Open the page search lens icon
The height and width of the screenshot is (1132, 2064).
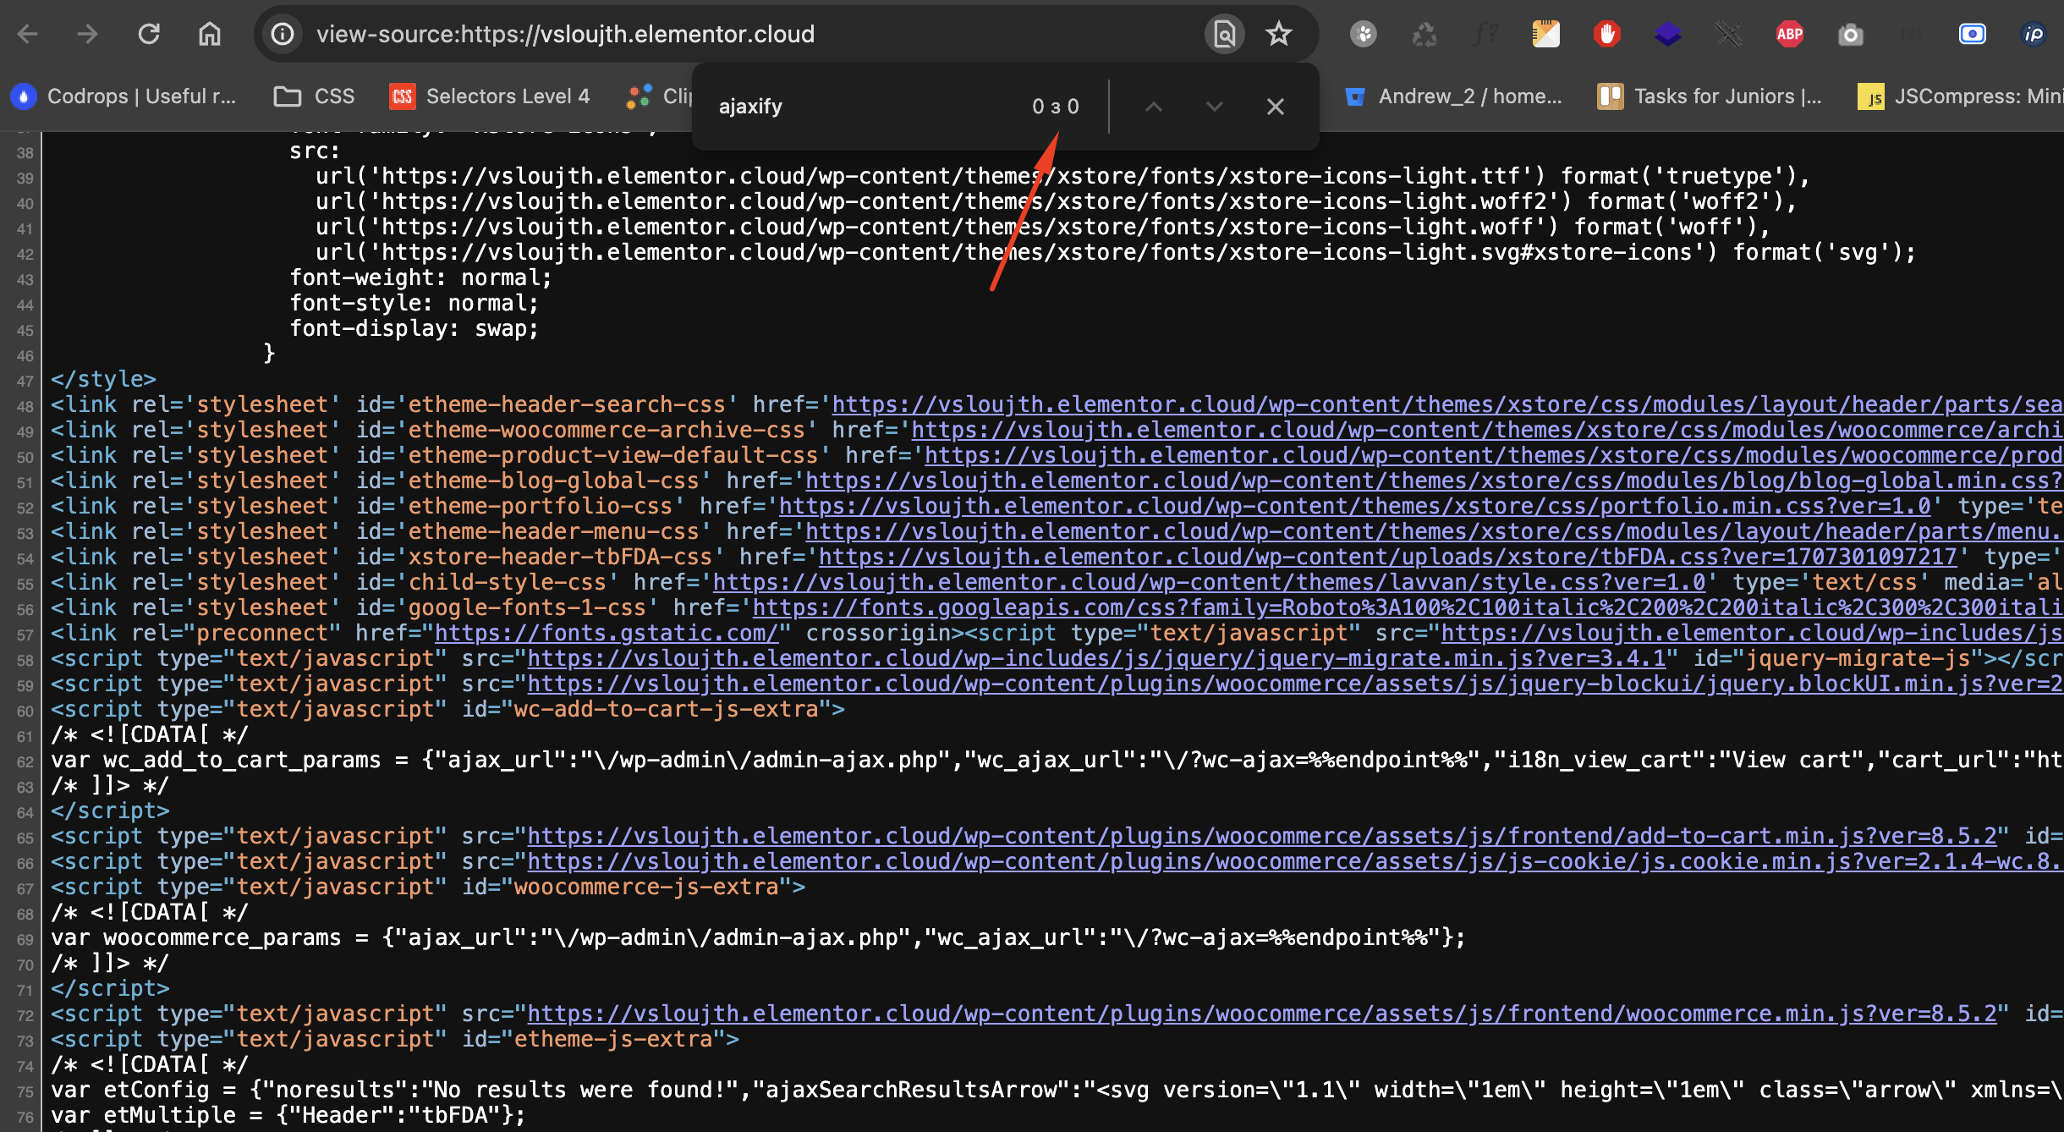[1224, 34]
